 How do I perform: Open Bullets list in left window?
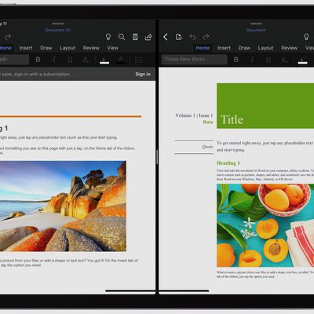[x=138, y=60]
